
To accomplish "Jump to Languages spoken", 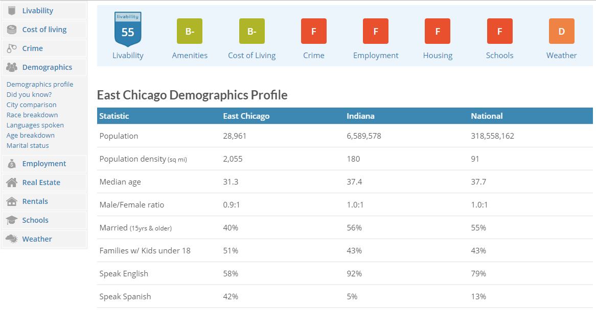I will point(35,125).
